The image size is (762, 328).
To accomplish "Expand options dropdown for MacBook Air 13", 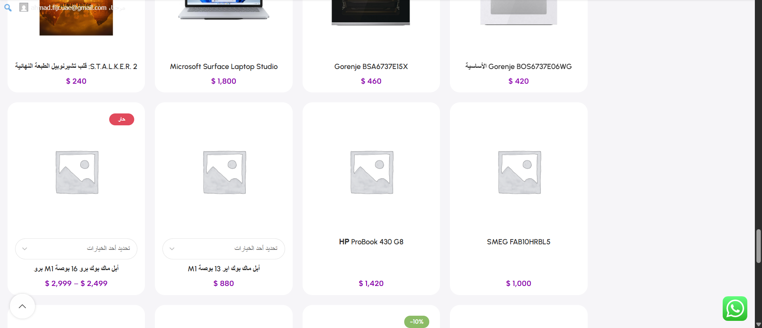I will (224, 249).
